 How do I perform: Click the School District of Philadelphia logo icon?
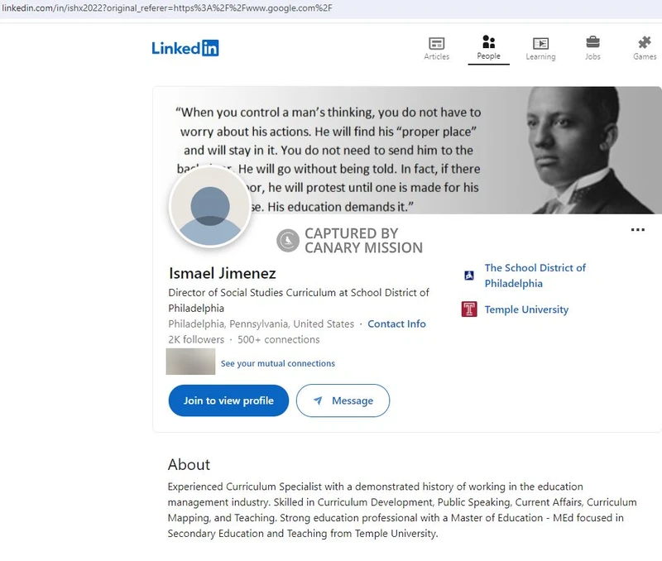[x=468, y=275]
